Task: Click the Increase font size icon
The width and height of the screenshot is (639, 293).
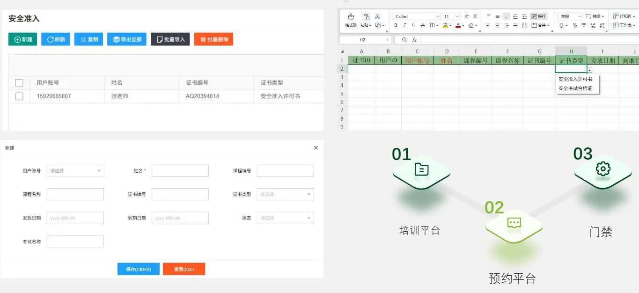Action: pos(467,15)
